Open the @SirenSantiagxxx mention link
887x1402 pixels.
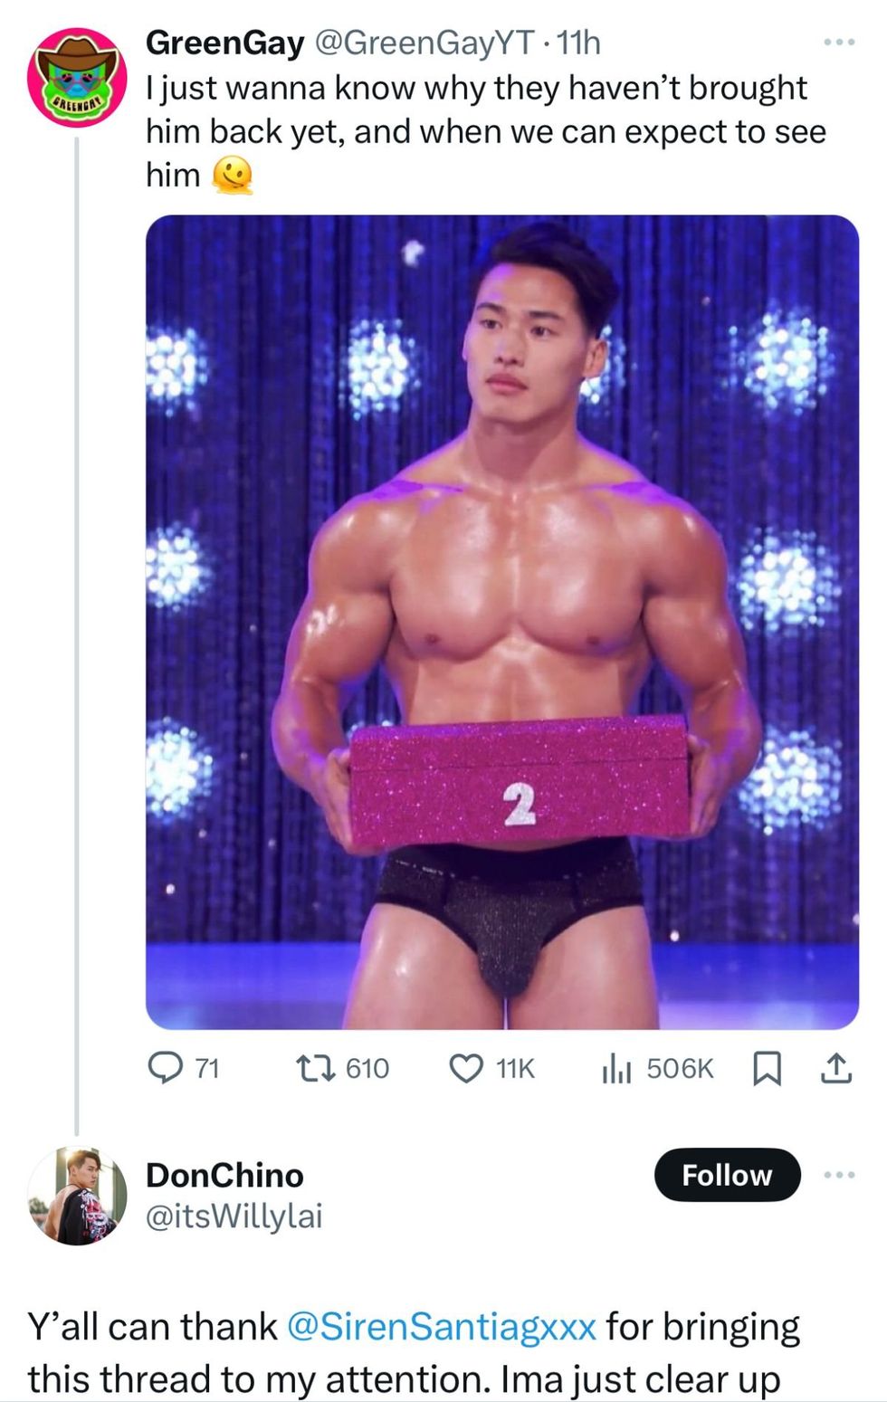point(441,1327)
